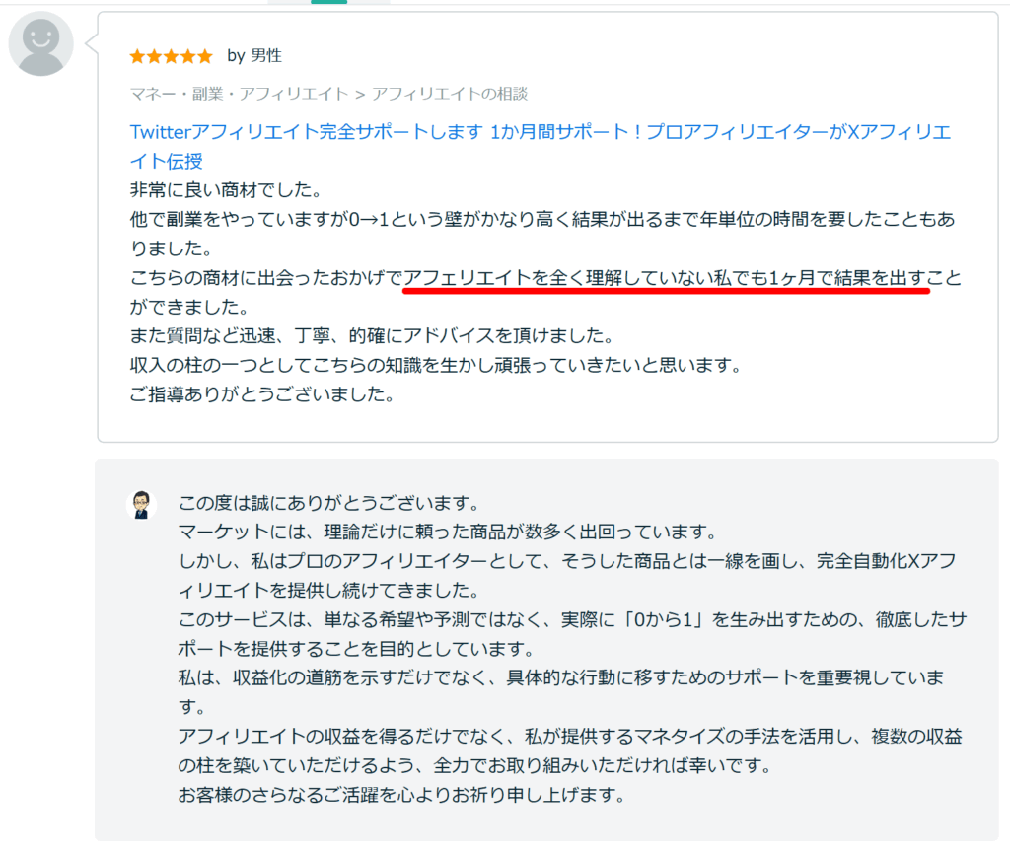Open the マネー・副業・アフィリエイト category breadcrumb
Screen dimensions: 1010x853
239,94
